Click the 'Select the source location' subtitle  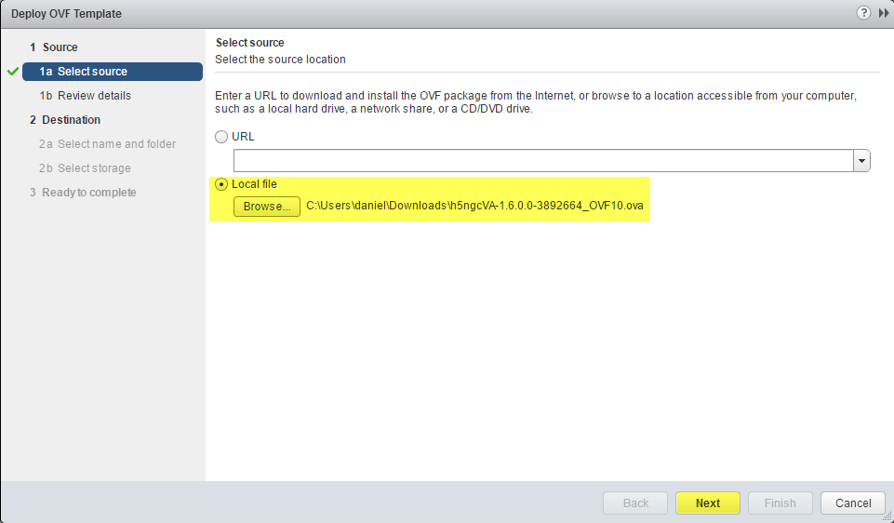[280, 60]
